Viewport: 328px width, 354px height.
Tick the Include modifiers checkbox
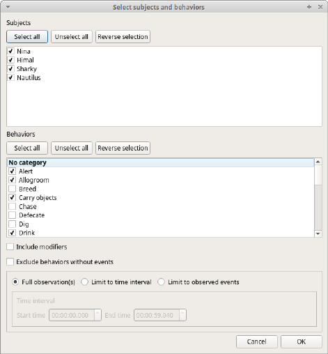click(10, 247)
